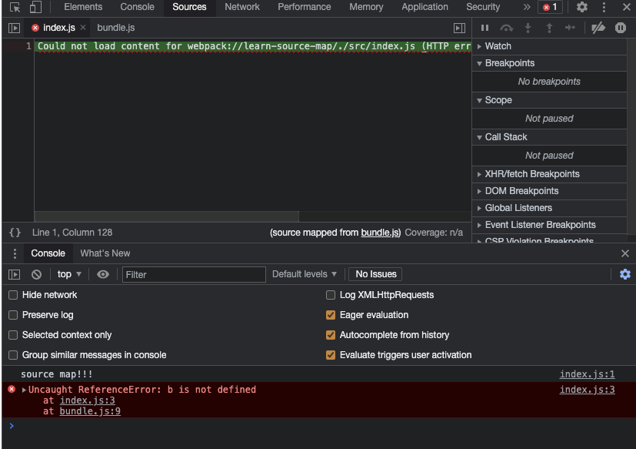
Task: Click the console Filter input field
Action: pyautogui.click(x=194, y=275)
